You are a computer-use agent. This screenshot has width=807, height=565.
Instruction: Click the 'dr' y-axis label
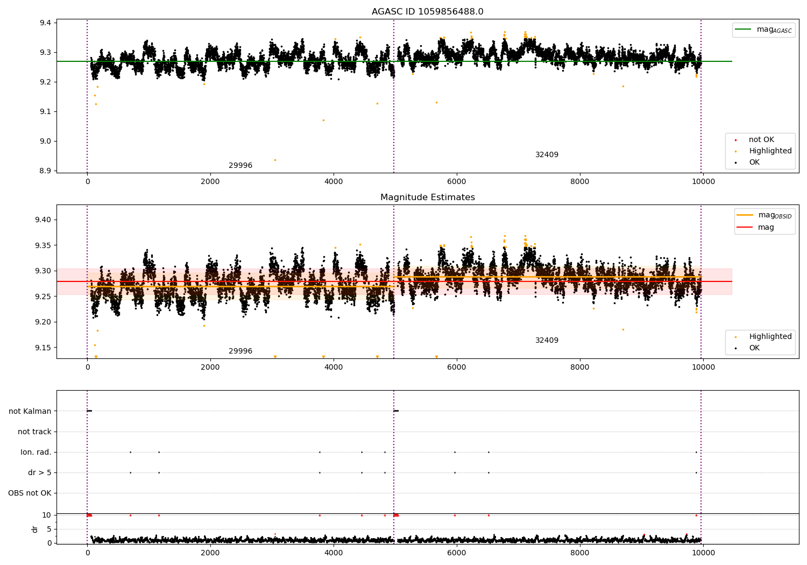[x=35, y=529]
